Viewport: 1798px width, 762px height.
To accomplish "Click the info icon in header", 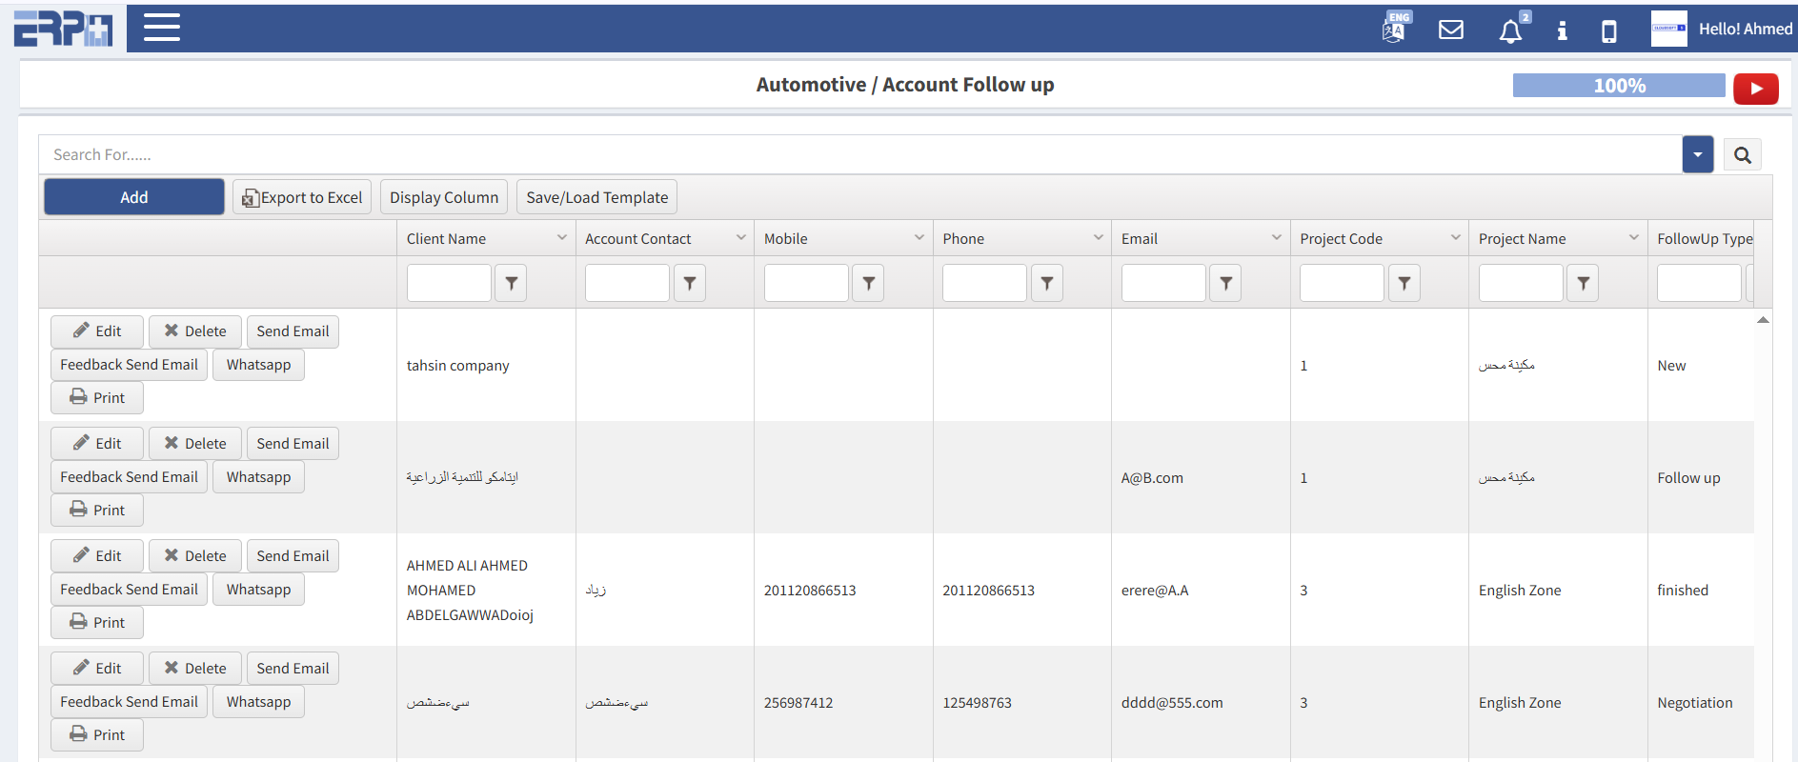I will 1562,30.
